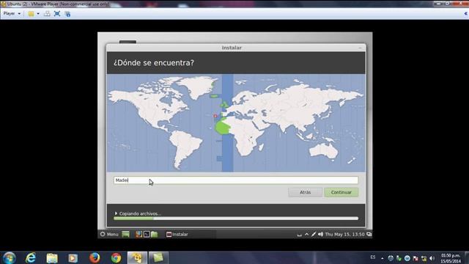
Task: Click the red location pin on the map
Action: [x=215, y=116]
